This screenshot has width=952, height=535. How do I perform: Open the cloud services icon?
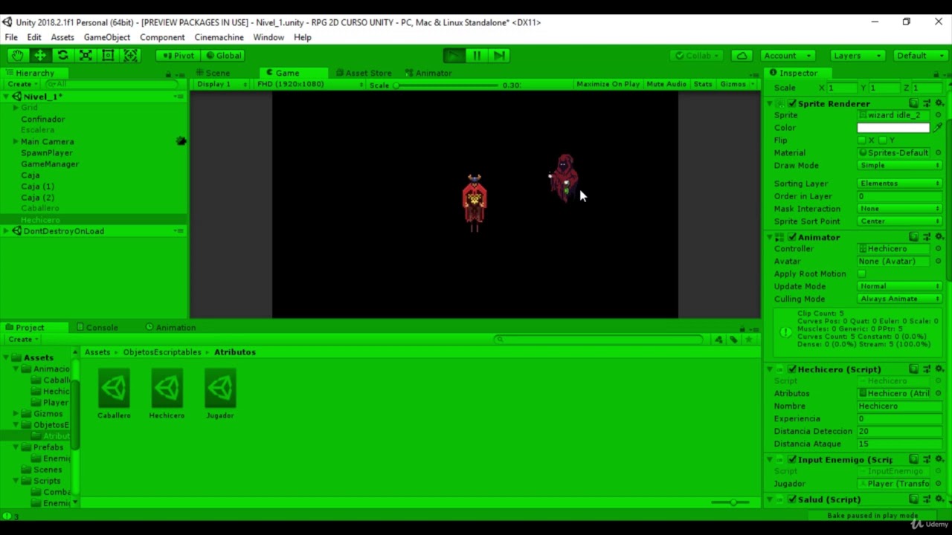tap(742, 55)
